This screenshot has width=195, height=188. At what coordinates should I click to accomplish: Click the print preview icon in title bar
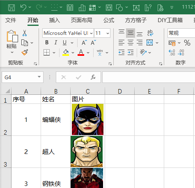[x=160, y=7]
